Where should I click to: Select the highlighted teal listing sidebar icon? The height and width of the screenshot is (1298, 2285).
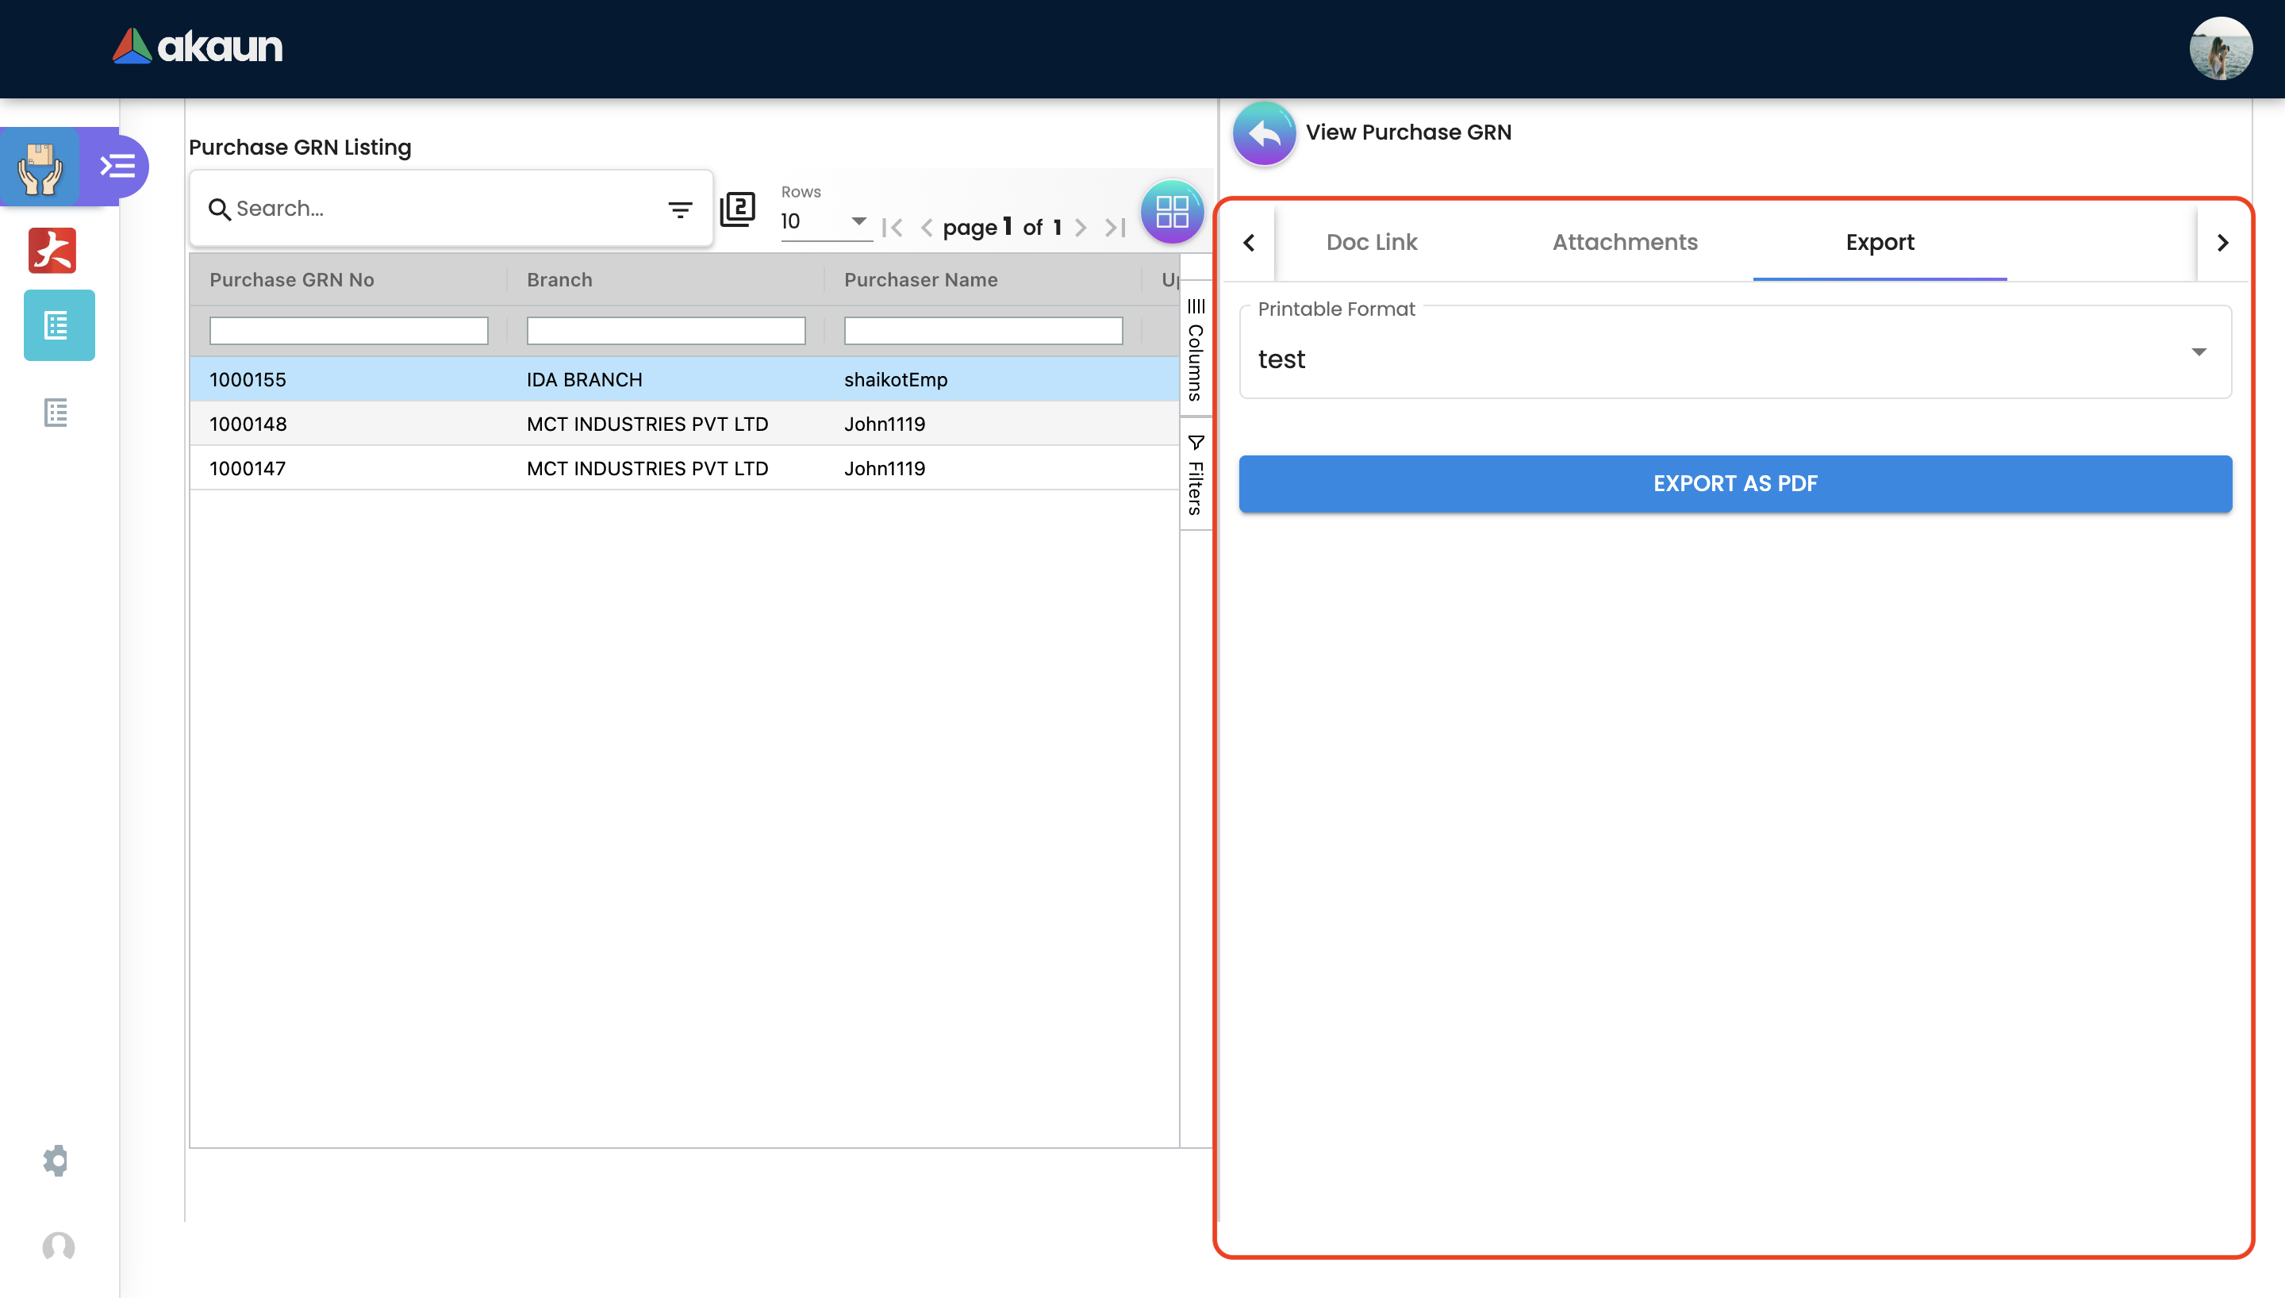pos(59,325)
